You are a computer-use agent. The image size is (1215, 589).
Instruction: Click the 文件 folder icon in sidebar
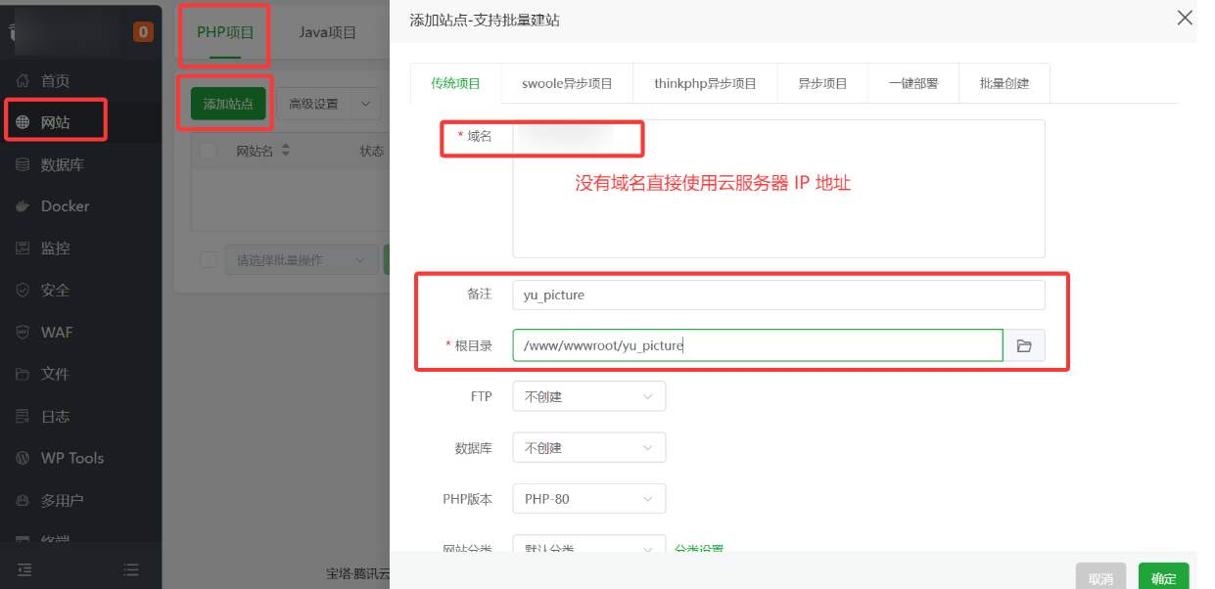(x=23, y=374)
